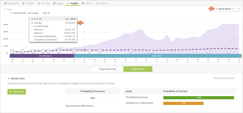Toggle Invested Assets legend series
Image resolution: width=243 pixels, height=113 pixels.
(18, 13)
